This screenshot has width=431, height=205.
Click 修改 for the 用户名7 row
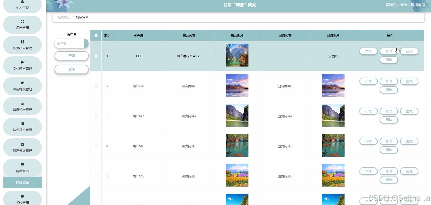click(389, 111)
